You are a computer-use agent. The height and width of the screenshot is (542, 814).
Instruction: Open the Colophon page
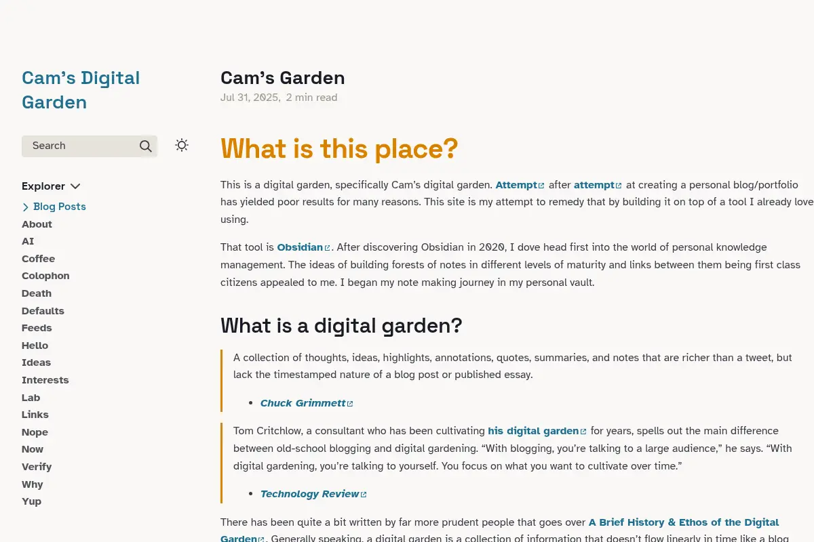point(45,276)
